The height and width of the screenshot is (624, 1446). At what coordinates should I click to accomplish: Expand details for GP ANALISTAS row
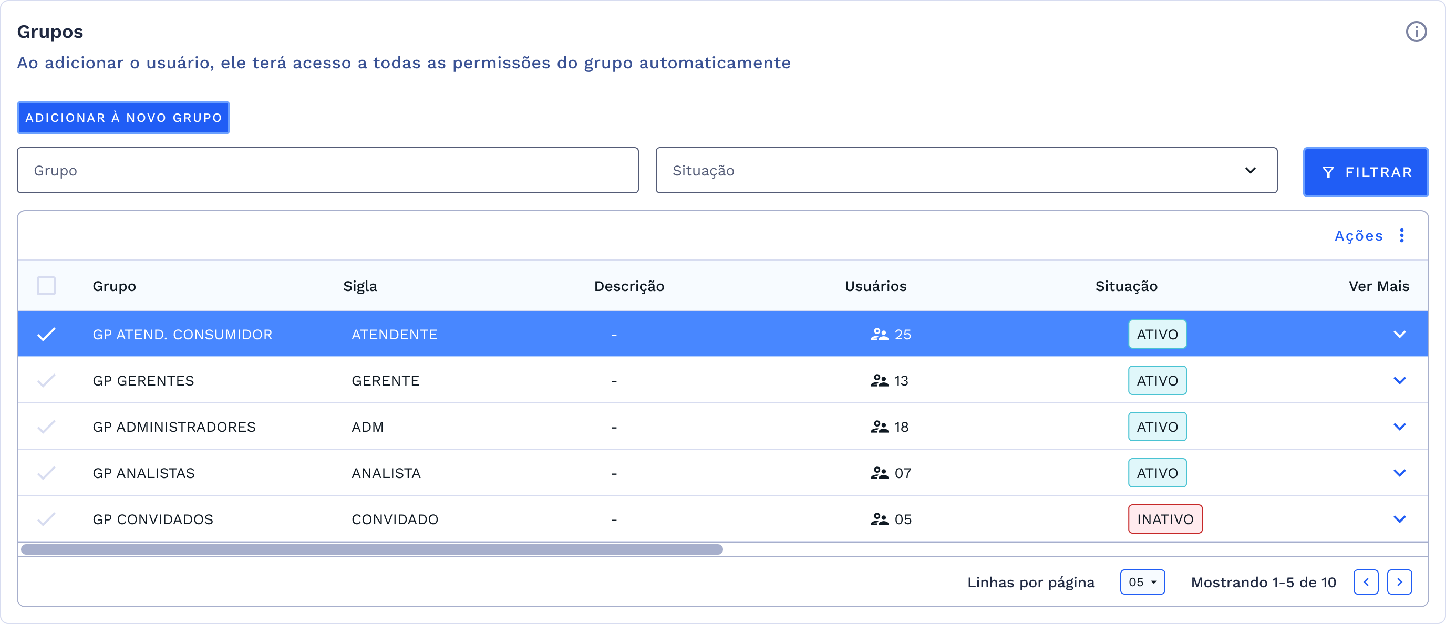click(x=1400, y=473)
